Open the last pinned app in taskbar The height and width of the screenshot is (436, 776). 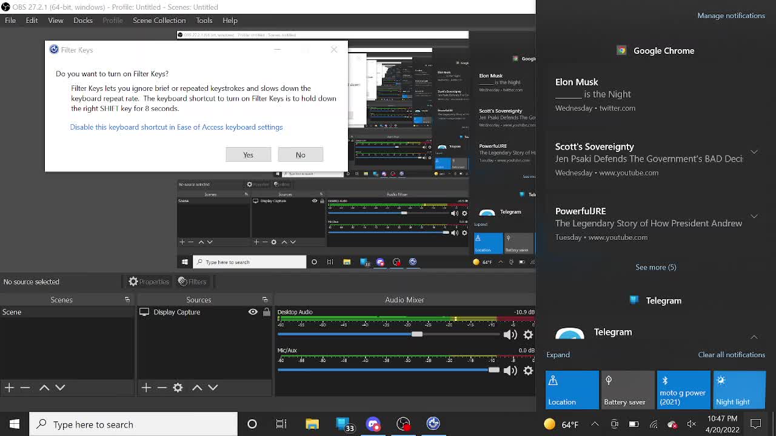(433, 424)
